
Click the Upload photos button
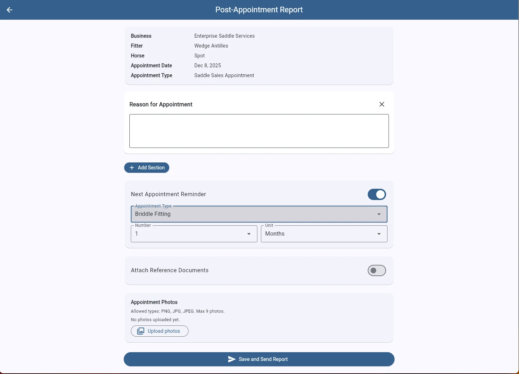coord(159,331)
